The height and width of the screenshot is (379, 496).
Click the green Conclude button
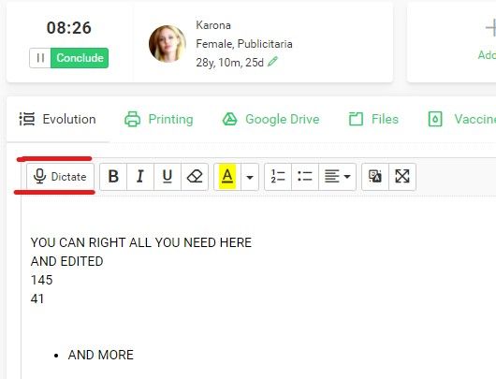point(80,58)
